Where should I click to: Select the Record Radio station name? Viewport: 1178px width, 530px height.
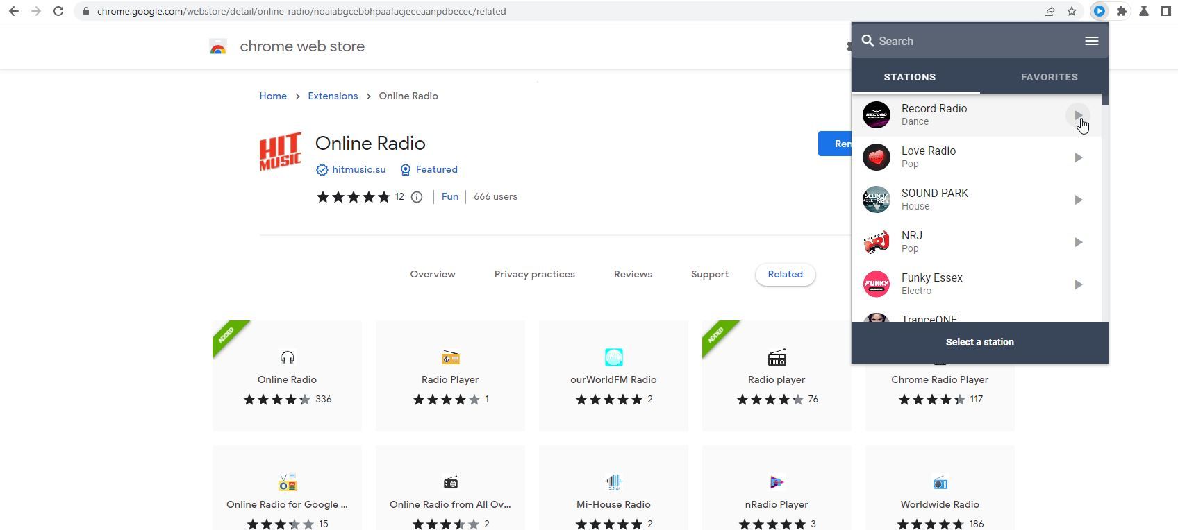(x=934, y=109)
